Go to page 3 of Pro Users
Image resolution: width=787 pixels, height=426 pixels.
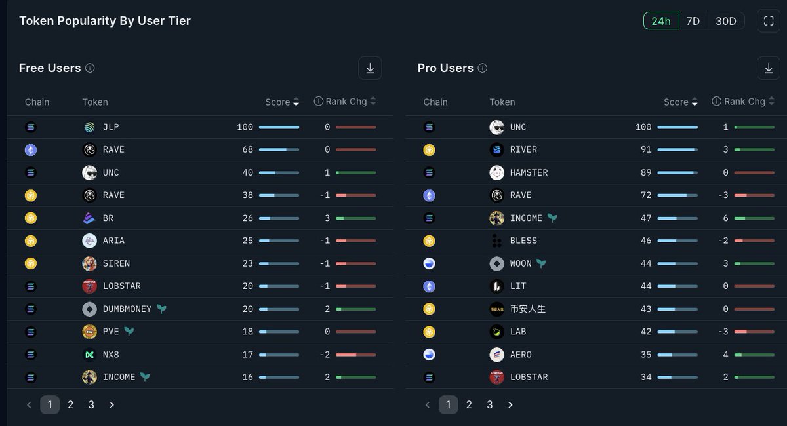(x=489, y=405)
